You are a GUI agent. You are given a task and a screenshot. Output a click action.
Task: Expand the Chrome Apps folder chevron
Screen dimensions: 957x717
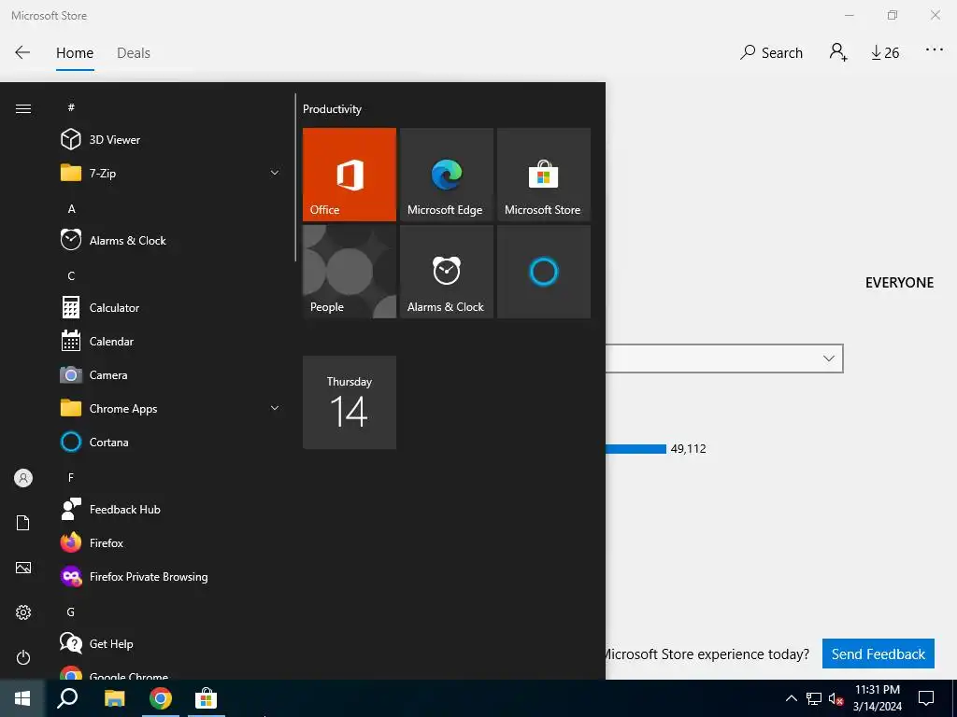275,409
